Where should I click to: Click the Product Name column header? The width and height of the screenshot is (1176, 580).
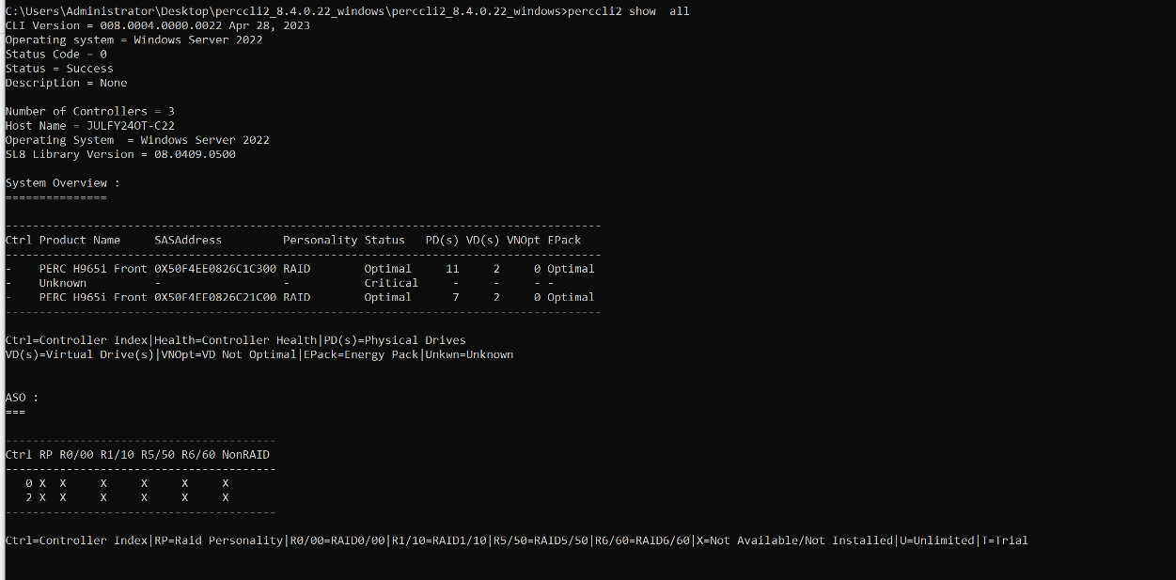tap(80, 240)
